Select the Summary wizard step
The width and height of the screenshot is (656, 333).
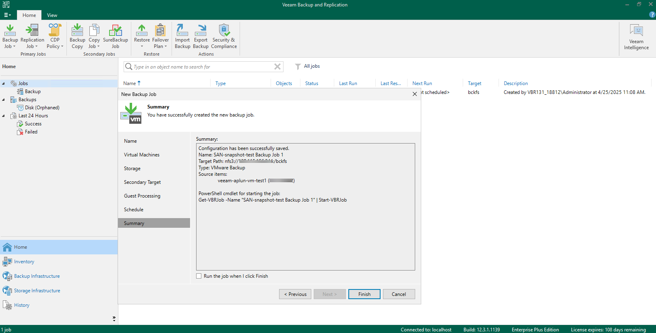click(154, 223)
